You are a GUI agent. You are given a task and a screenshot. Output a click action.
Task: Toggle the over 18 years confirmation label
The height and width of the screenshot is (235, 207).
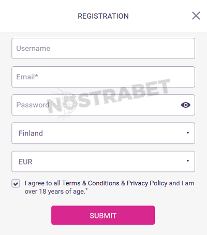pyautogui.click(x=109, y=187)
